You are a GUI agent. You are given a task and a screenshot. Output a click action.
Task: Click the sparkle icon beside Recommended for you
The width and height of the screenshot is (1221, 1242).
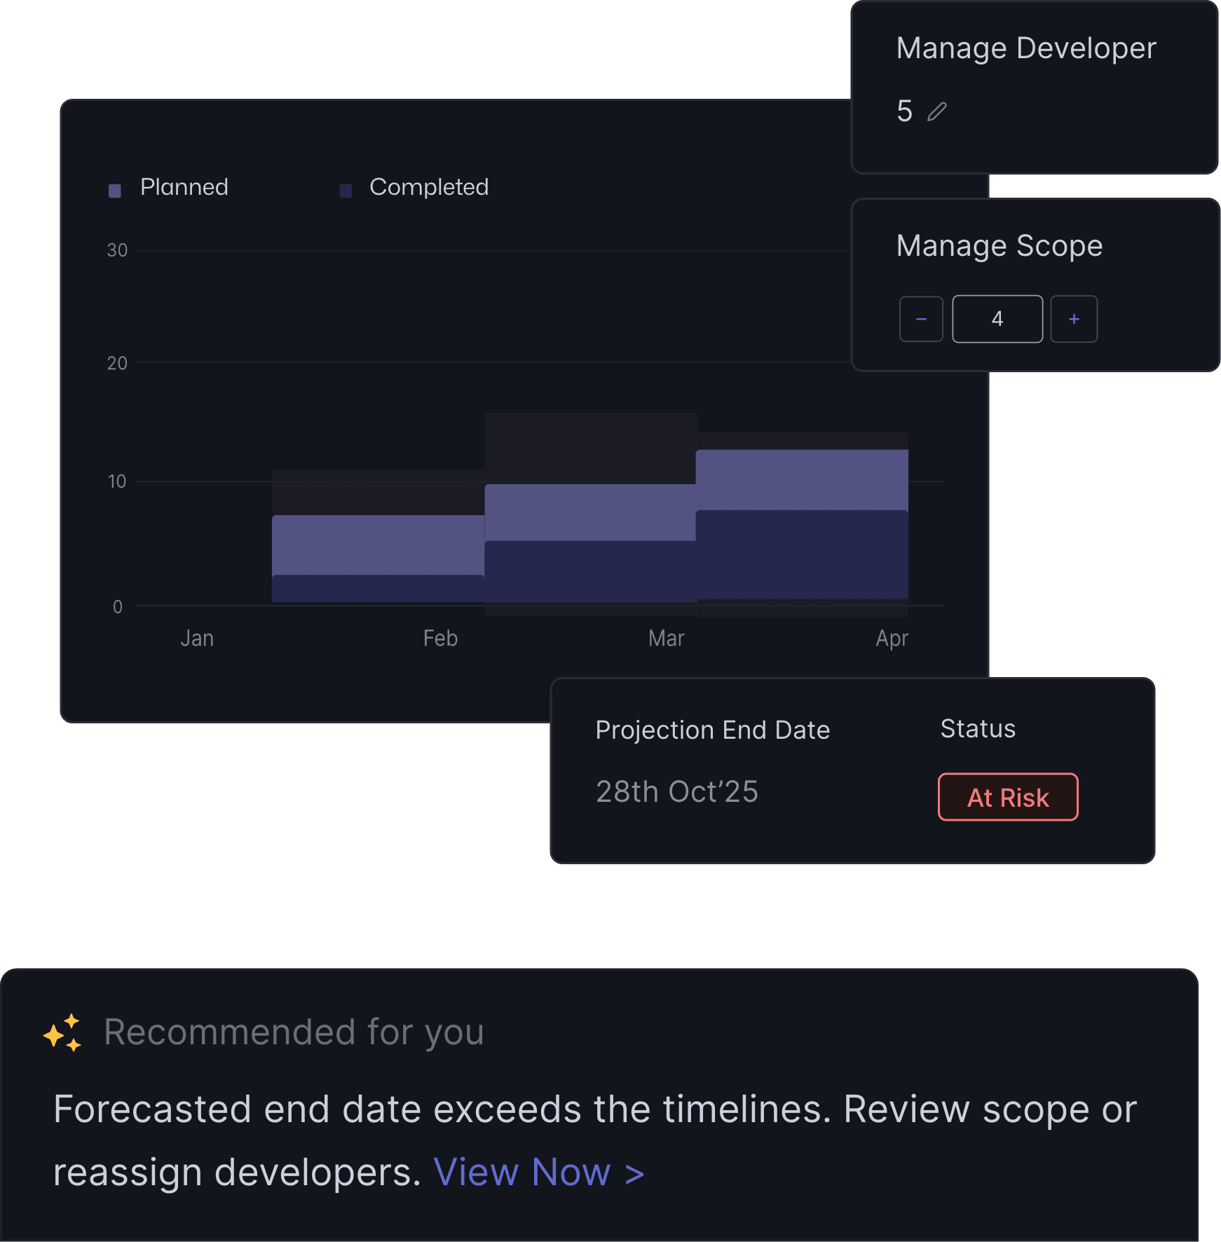pyautogui.click(x=62, y=1032)
